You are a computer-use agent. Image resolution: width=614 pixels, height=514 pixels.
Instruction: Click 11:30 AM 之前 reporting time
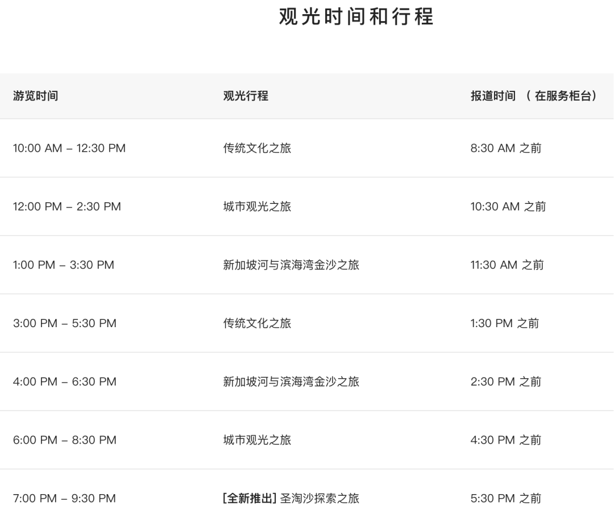(507, 265)
